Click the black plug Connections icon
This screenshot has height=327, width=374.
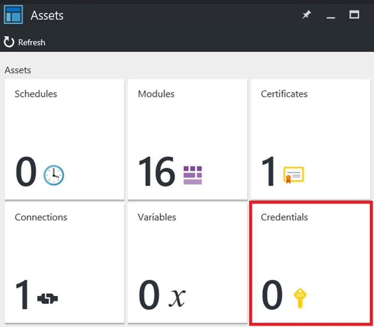[x=48, y=298]
